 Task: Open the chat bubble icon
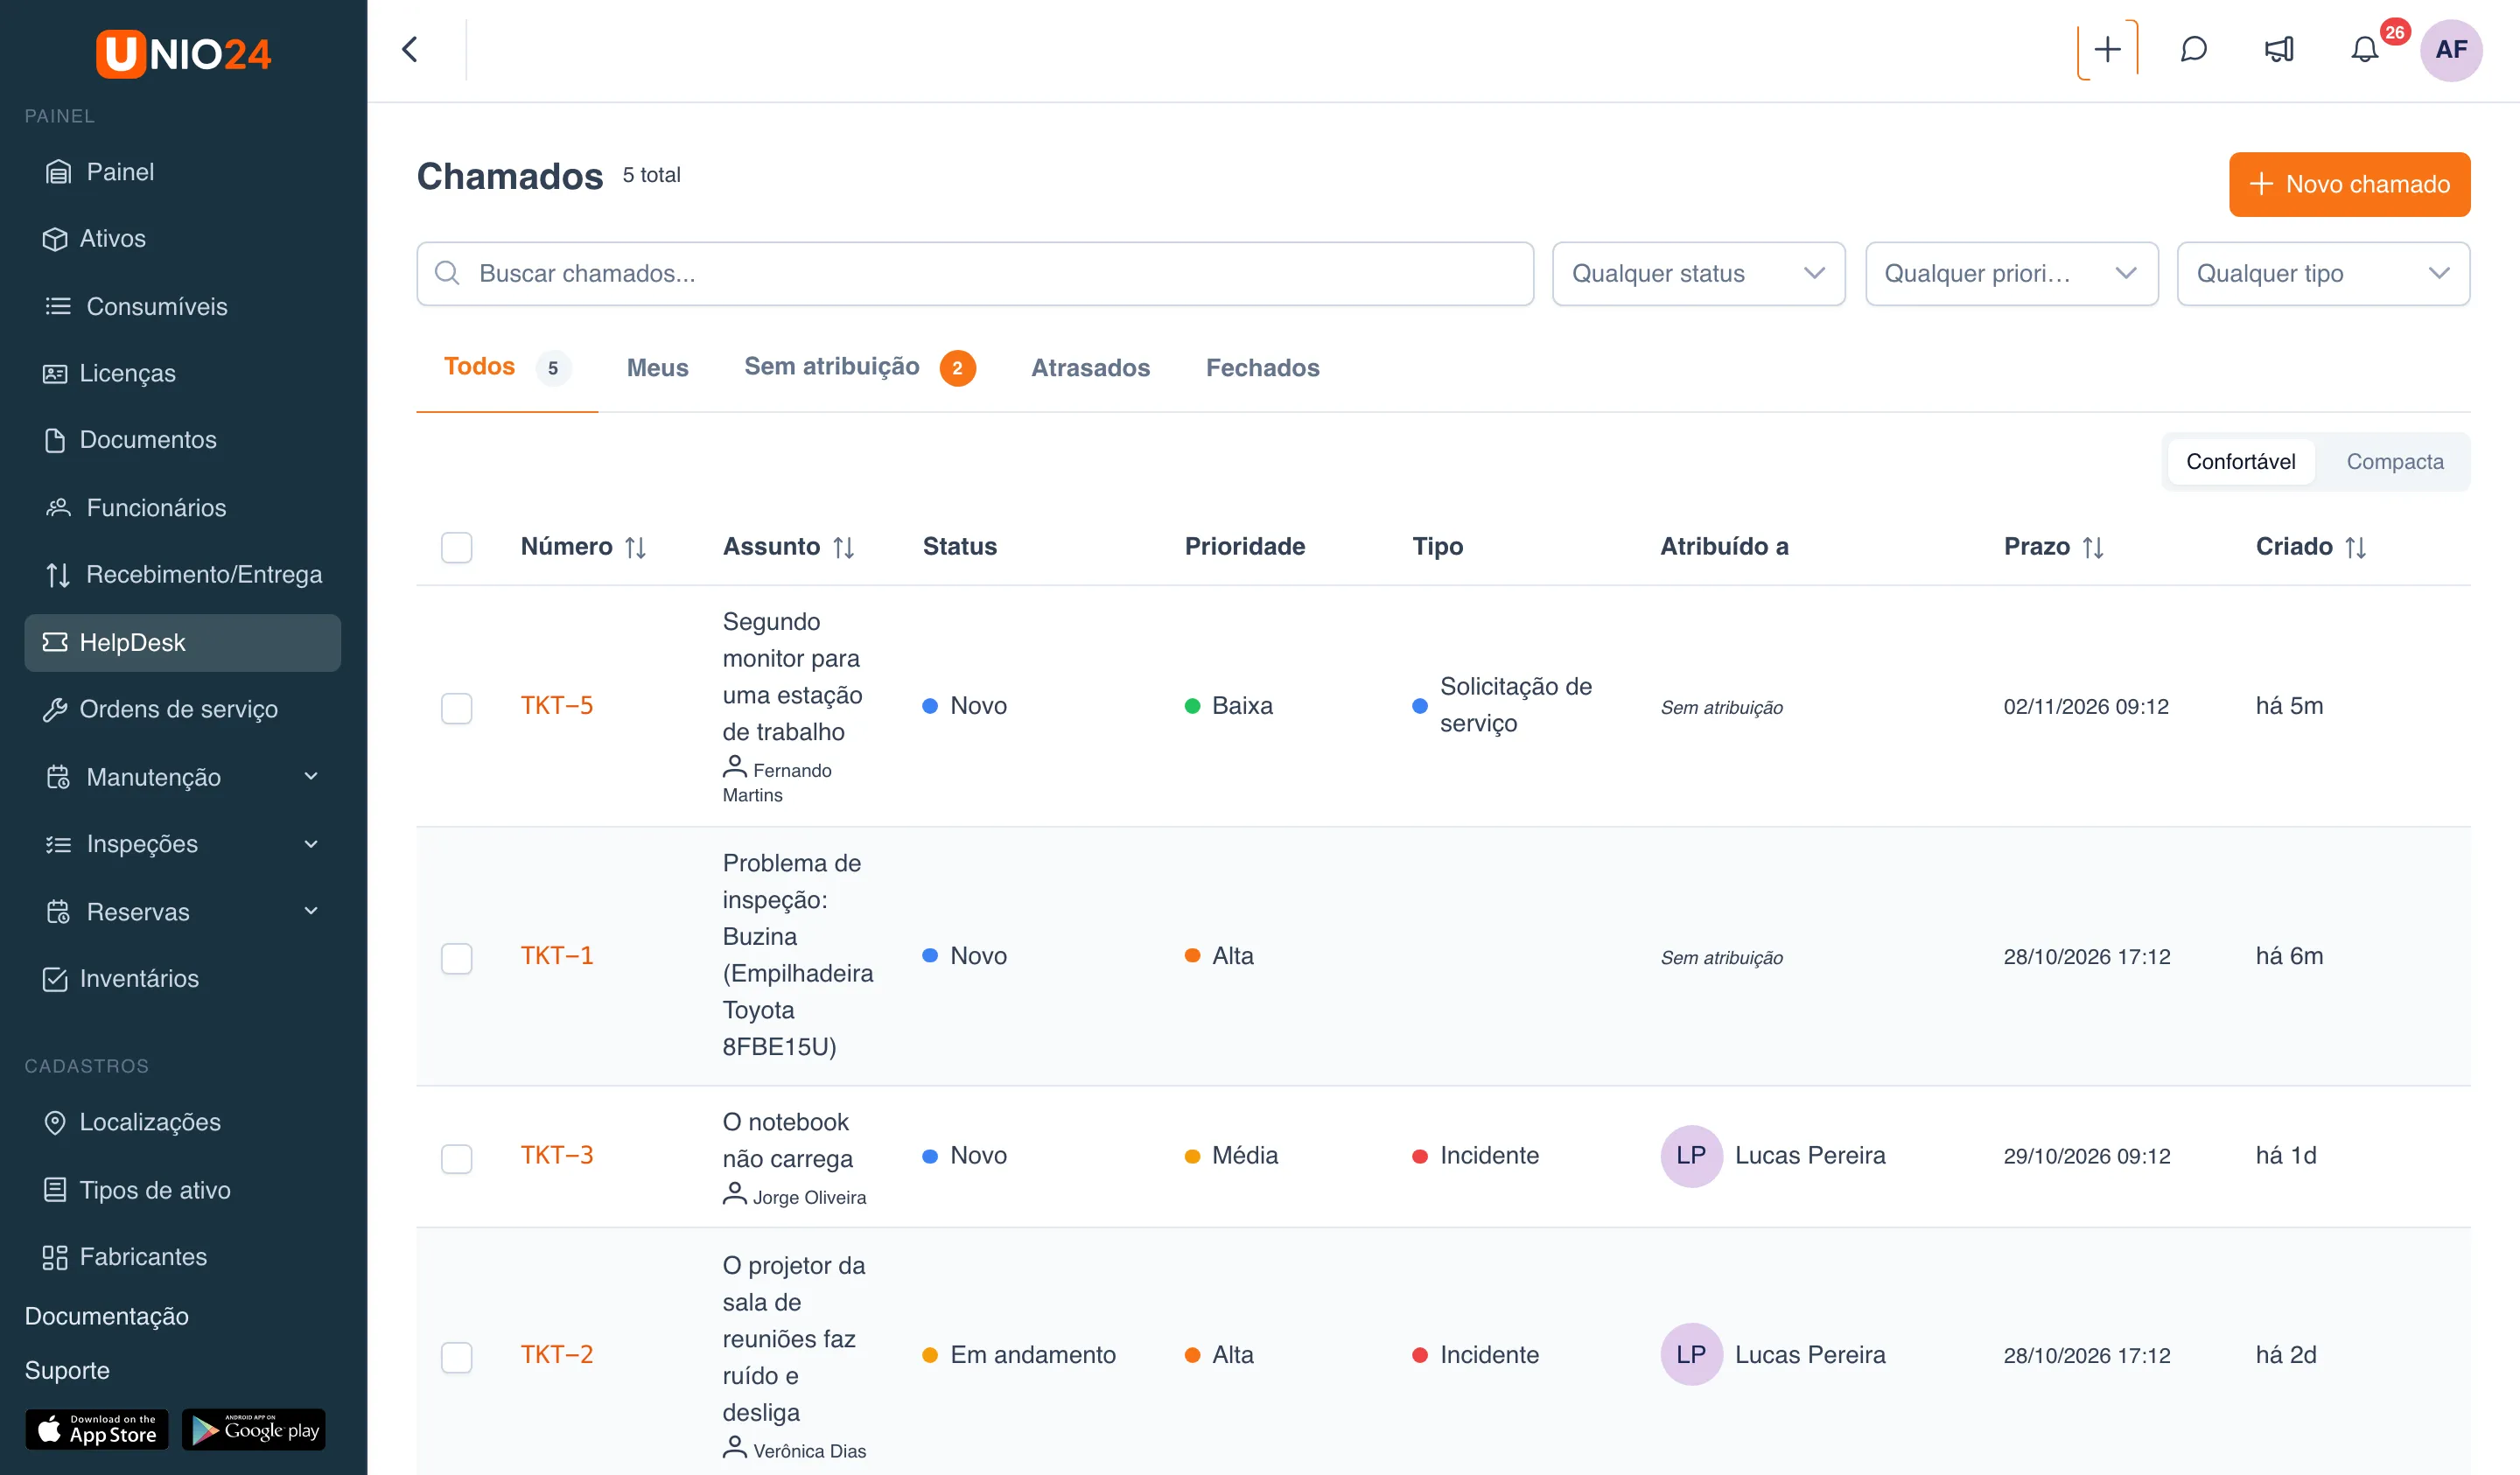2193,49
